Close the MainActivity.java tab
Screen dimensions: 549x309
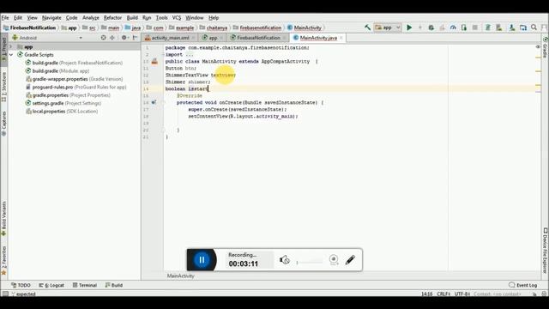coord(341,38)
